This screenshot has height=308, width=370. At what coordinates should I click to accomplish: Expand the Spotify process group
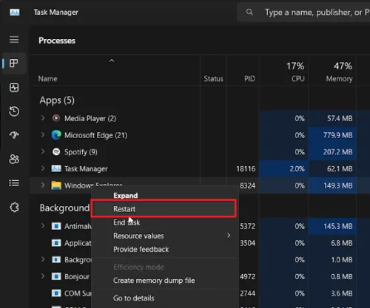(43, 151)
